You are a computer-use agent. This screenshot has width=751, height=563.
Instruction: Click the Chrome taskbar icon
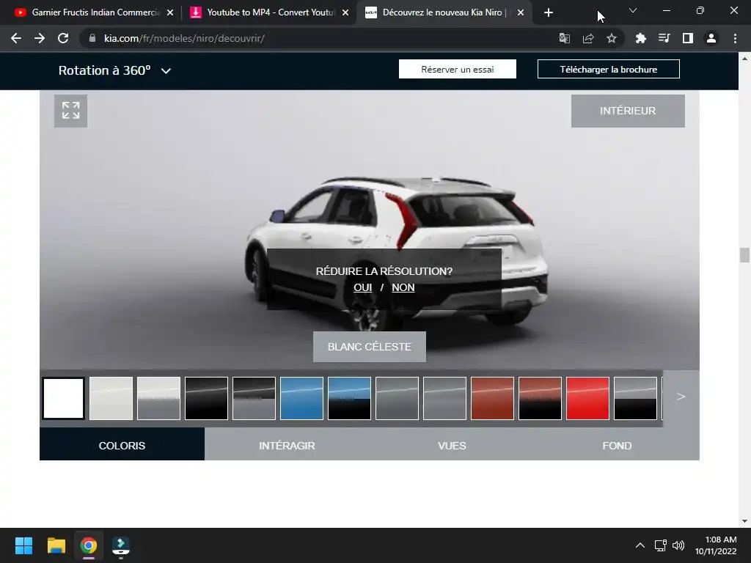pos(89,545)
